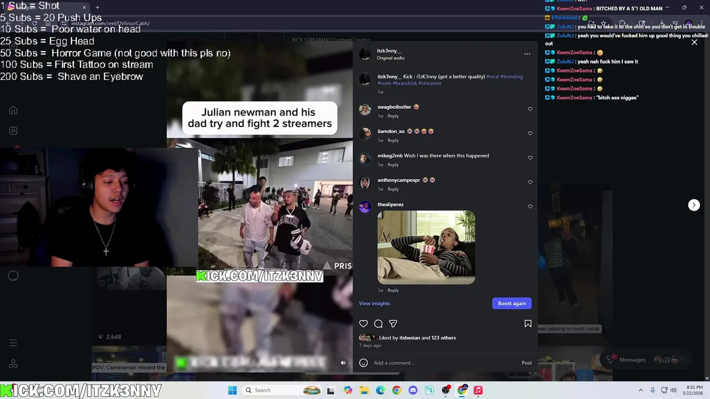The image size is (710, 399).
Task: Open itsbesian's profile from likes line
Action: coord(409,337)
